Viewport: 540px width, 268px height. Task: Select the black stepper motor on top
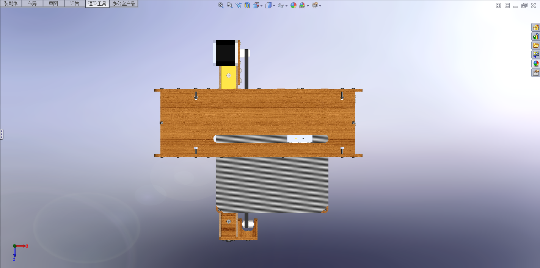click(225, 53)
